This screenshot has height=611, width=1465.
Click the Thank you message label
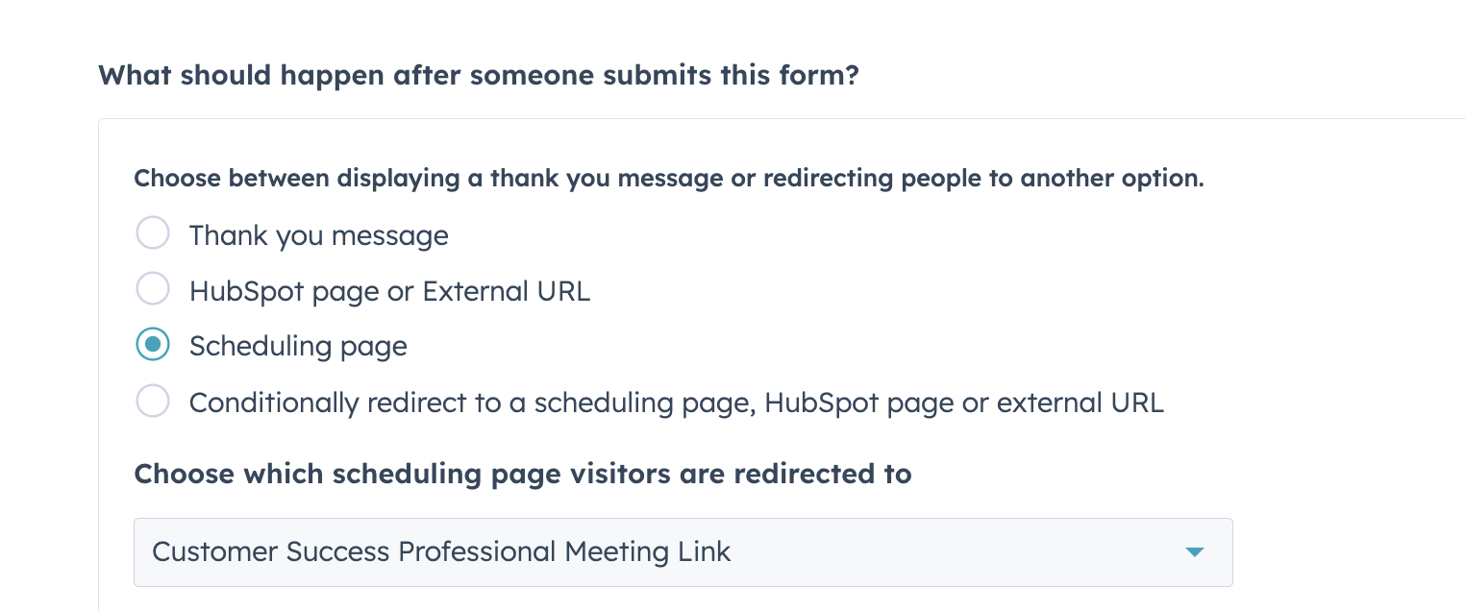pyautogui.click(x=318, y=234)
